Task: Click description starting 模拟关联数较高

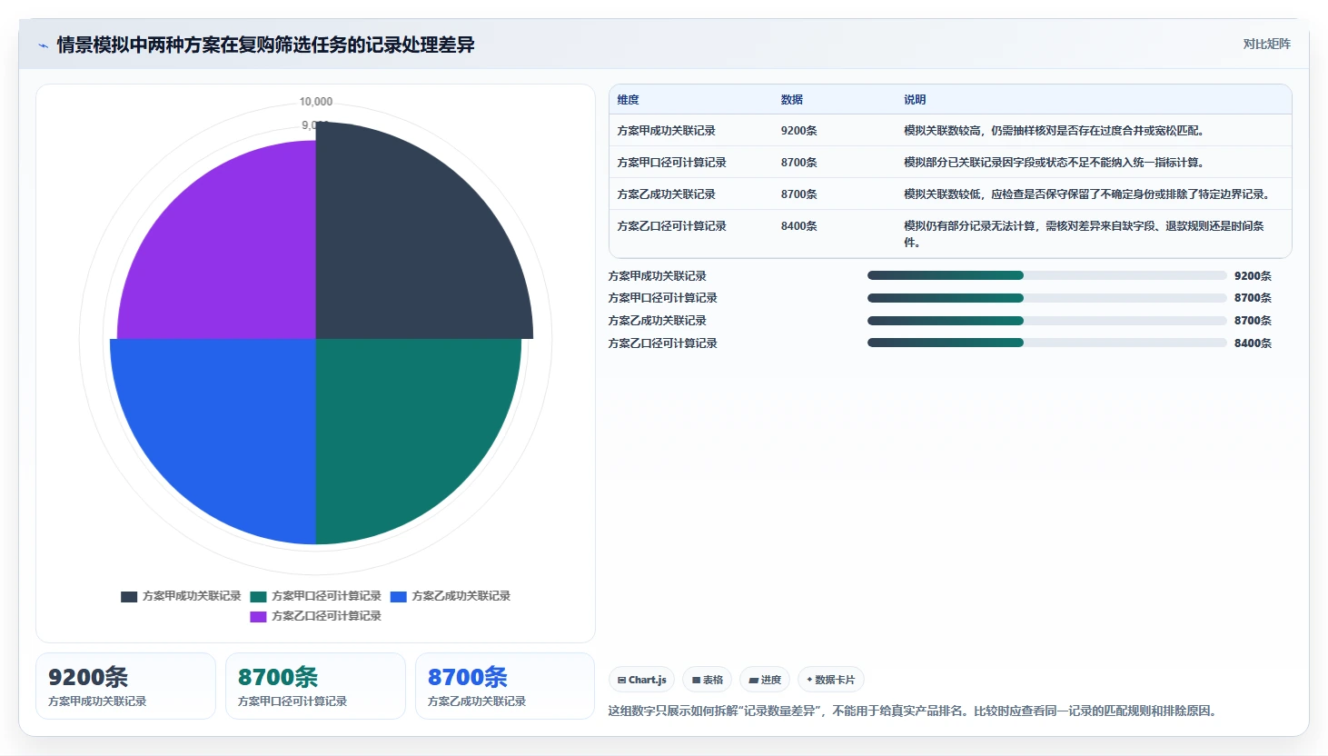Action: (x=1054, y=131)
